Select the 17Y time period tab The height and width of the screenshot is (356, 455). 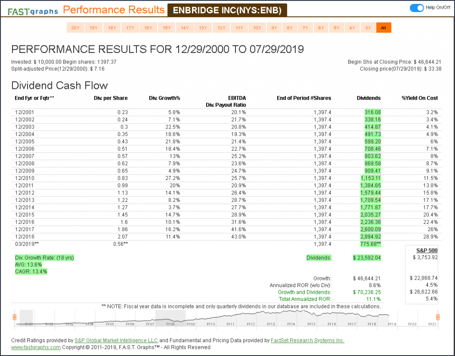coord(130,28)
